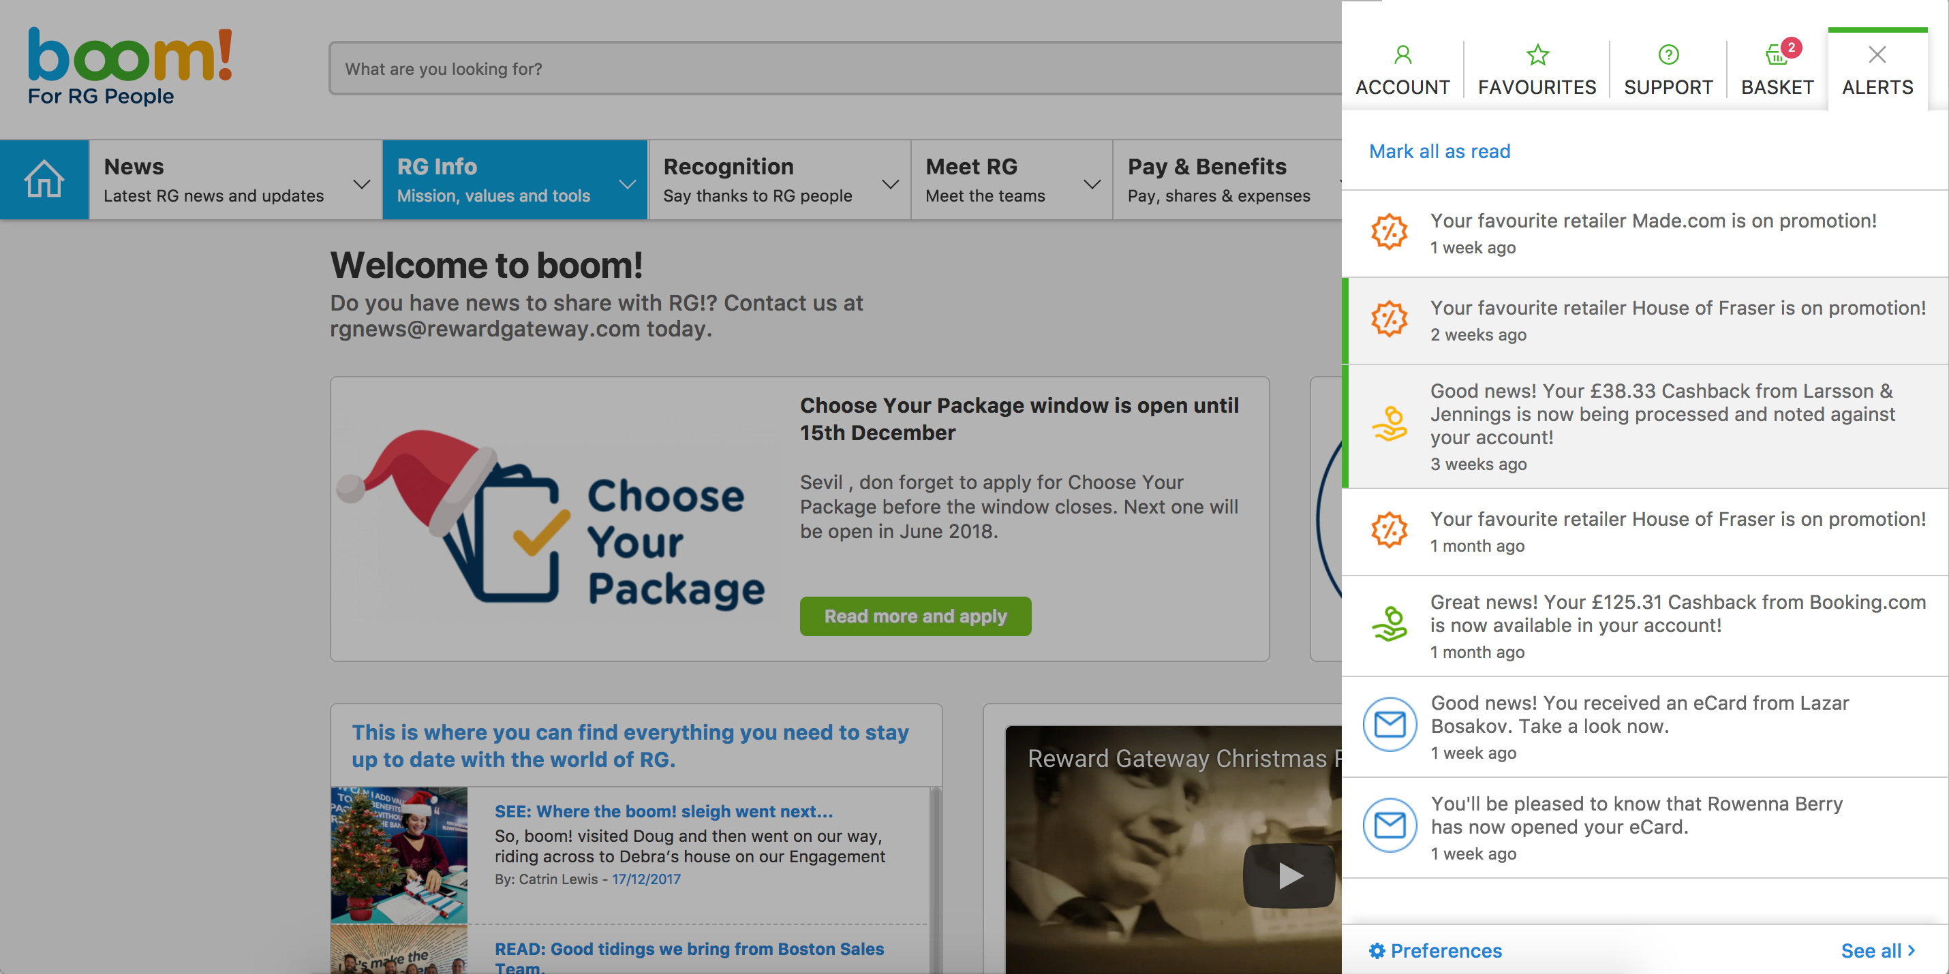Image resolution: width=1949 pixels, height=974 pixels.
Task: Open the RG Info navigation item
Action: click(515, 180)
